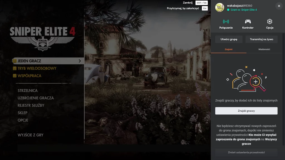Click the wakabajaszi profile avatar
Image resolution: width=285 pixels, height=160 pixels.
[220, 7]
